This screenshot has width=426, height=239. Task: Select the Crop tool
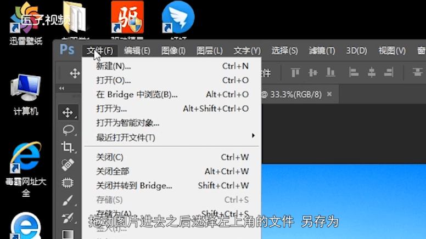68,147
